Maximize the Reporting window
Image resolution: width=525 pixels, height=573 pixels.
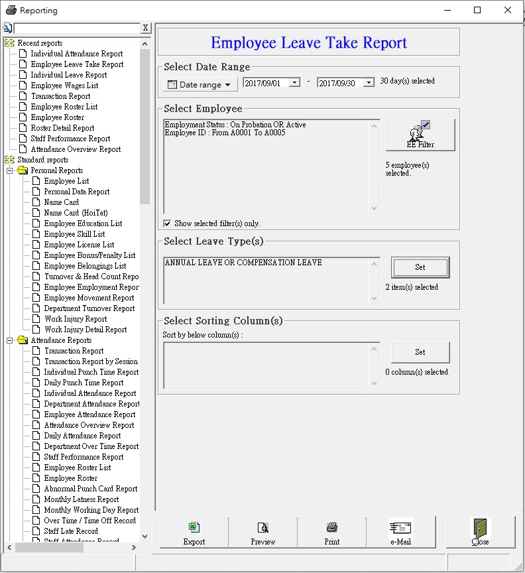pyautogui.click(x=477, y=10)
